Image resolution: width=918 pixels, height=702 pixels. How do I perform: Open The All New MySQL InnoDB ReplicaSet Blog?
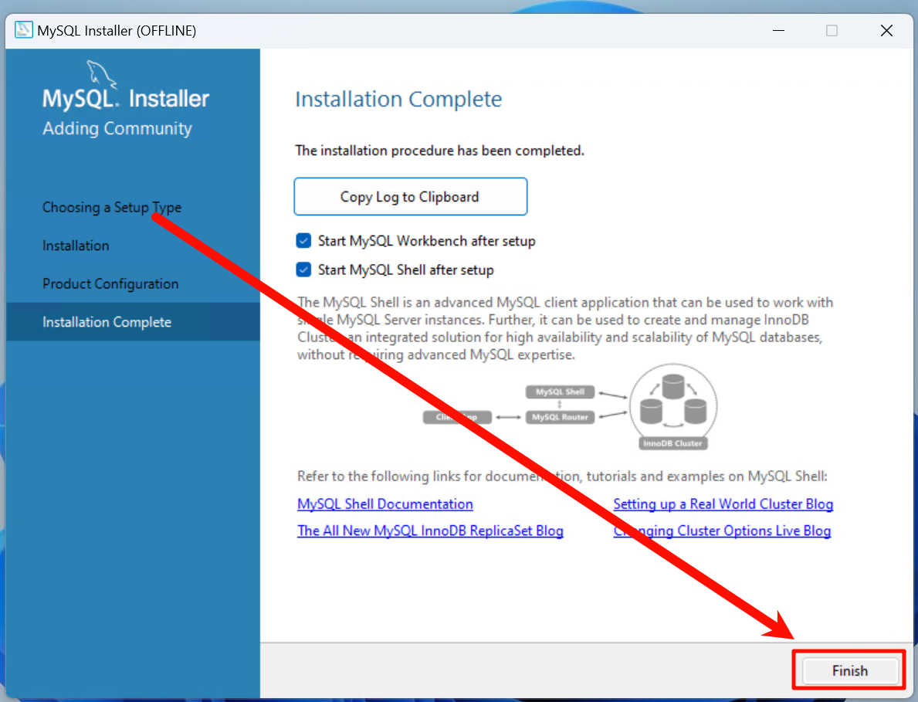point(430,531)
